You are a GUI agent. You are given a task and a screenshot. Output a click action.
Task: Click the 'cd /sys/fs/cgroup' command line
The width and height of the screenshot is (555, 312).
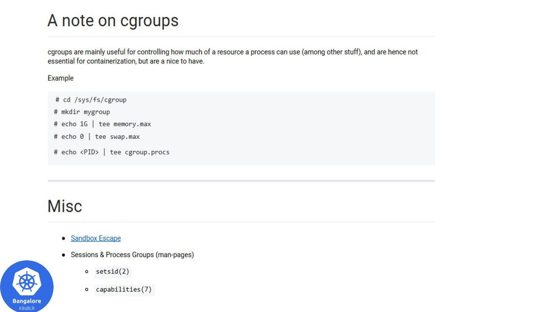click(91, 100)
